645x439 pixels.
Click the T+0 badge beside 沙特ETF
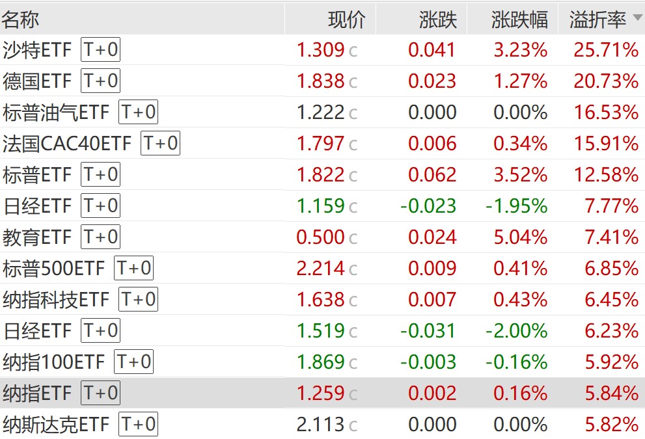100,49
